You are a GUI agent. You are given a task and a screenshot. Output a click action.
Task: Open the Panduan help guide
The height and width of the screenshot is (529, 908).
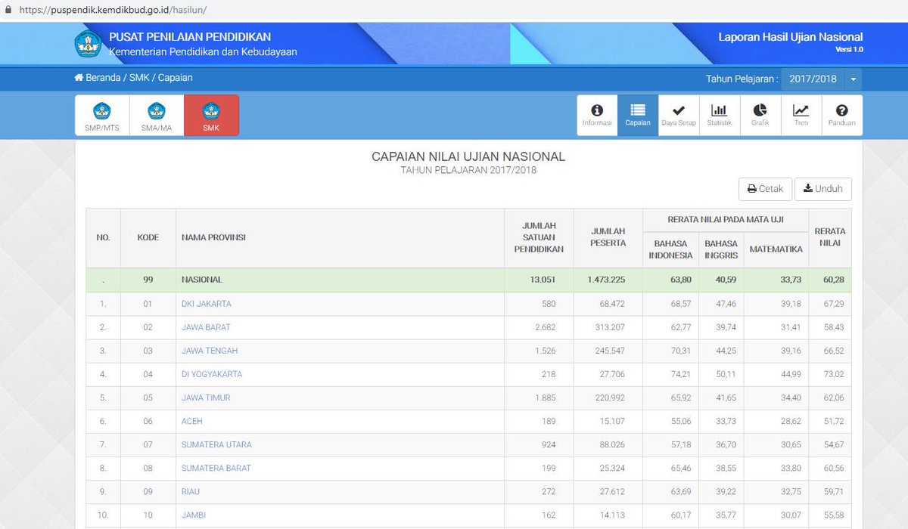[842, 115]
